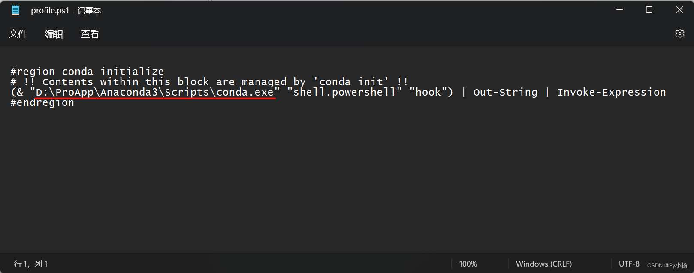This screenshot has height=273, width=694.
Task: Open the 编辑 (Edit) menu
Action: 54,34
